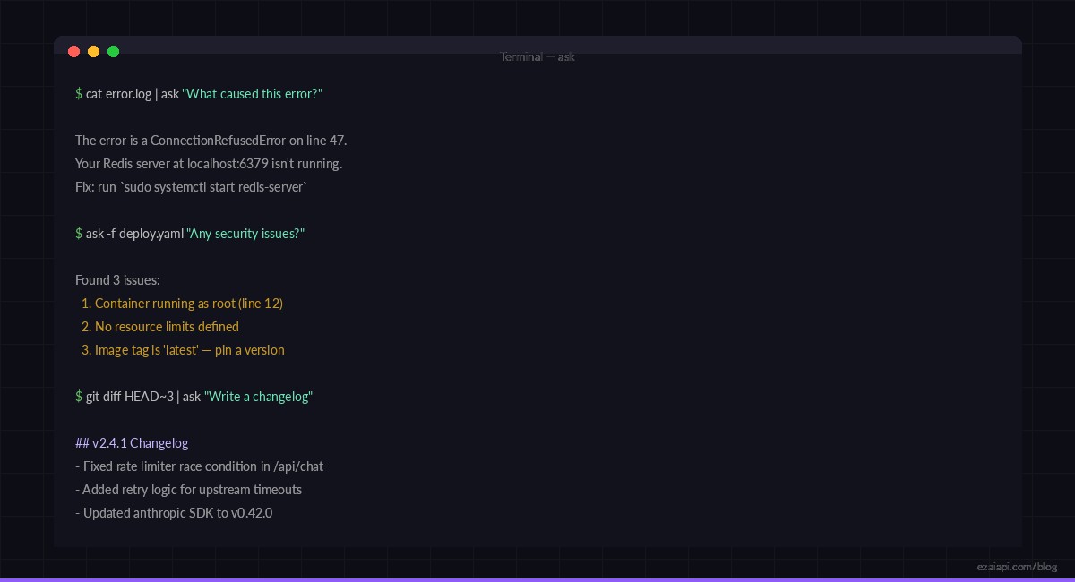Select the 'Terminal — ask' window title
Screen dimensions: 1075x582
537,56
